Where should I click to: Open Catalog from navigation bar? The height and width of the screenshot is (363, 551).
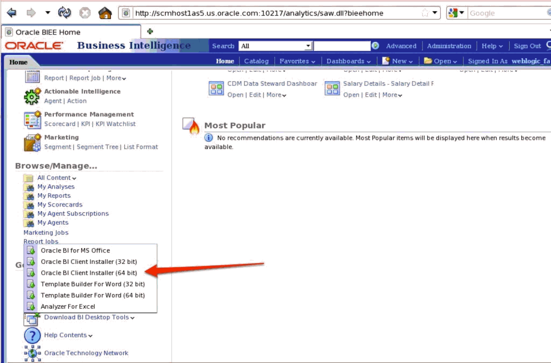[256, 61]
